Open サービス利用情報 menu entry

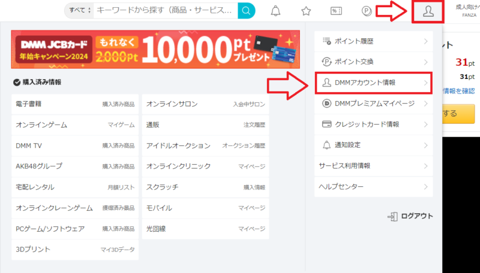point(373,166)
